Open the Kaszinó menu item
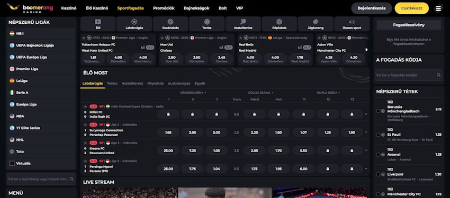 tap(69, 8)
